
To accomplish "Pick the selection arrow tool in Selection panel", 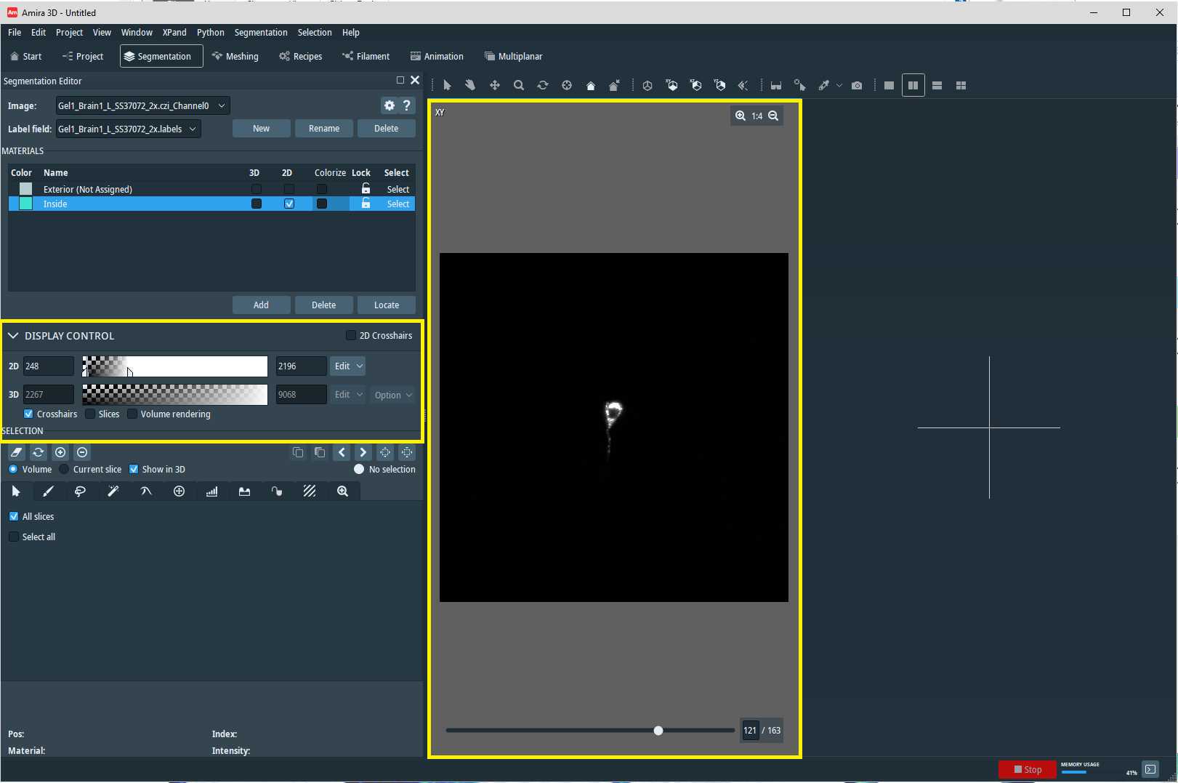I will (x=16, y=491).
